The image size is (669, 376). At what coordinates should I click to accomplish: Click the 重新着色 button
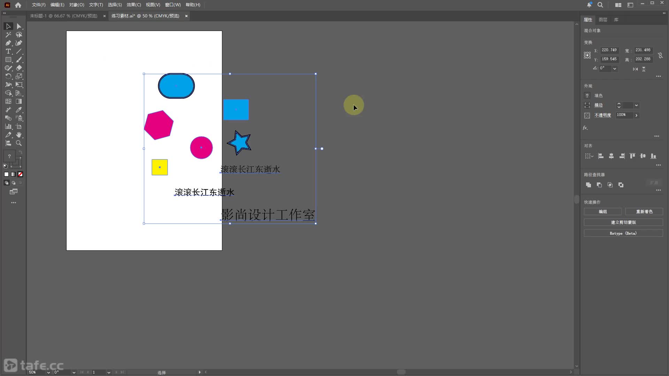(644, 212)
